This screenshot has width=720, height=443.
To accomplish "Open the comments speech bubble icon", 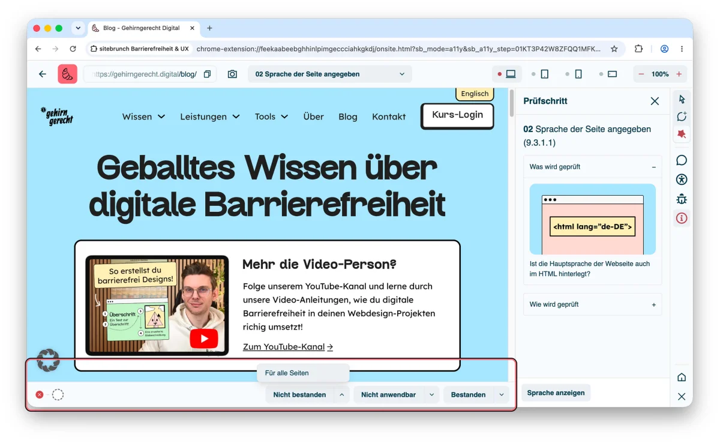I will pos(682,160).
